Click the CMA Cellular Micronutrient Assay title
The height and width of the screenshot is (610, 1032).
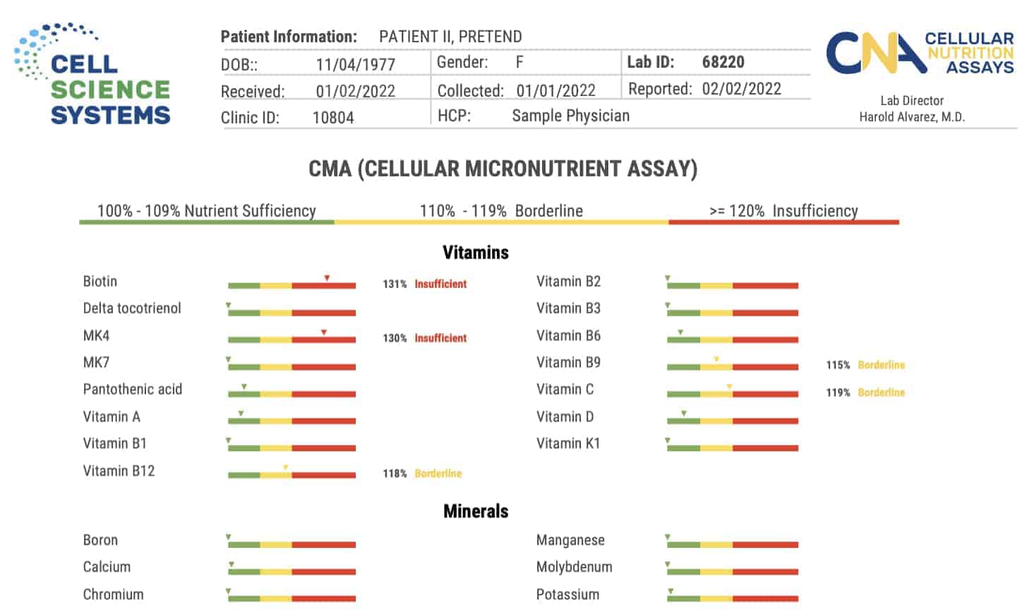503,169
